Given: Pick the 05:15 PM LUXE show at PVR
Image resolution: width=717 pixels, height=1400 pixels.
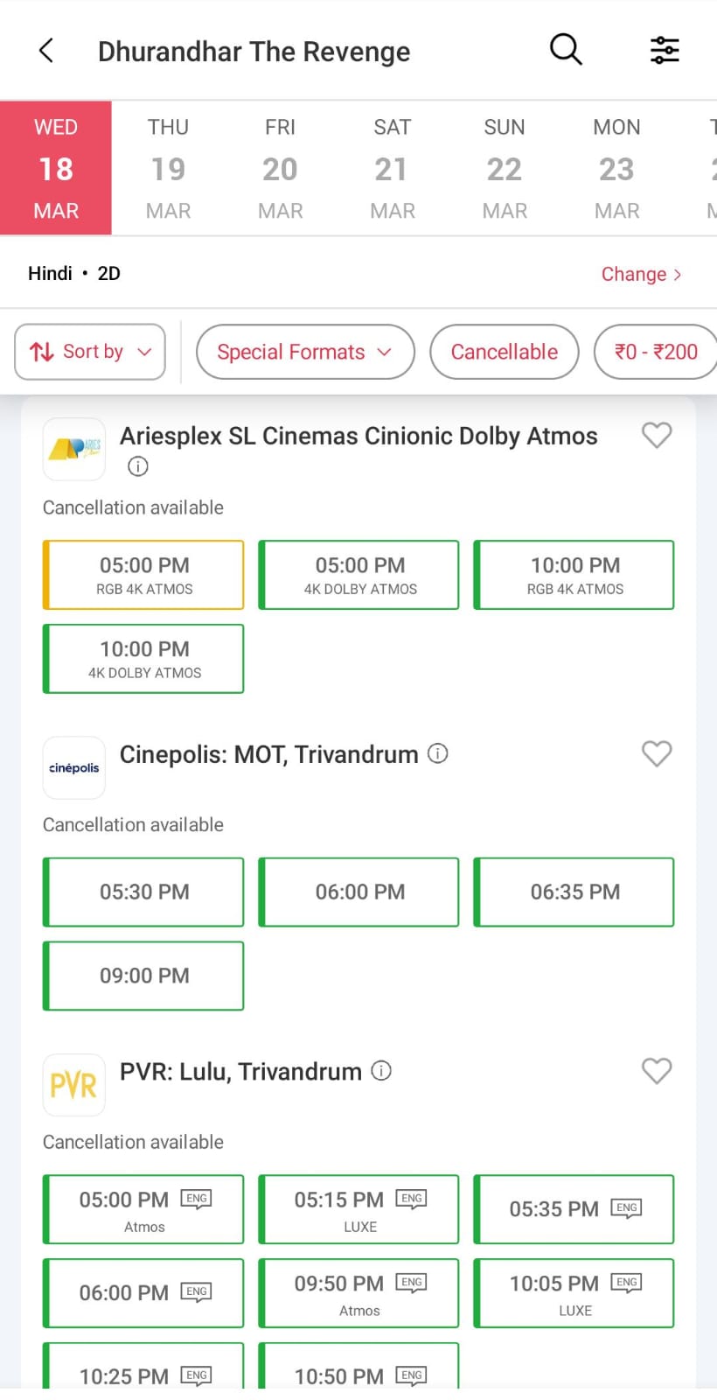Looking at the screenshot, I should point(358,1209).
